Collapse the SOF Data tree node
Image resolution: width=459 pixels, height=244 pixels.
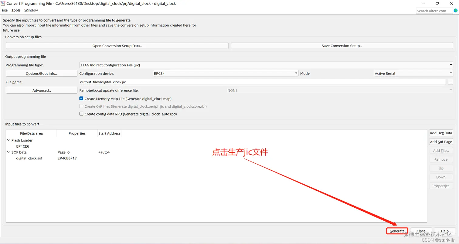tap(8, 152)
